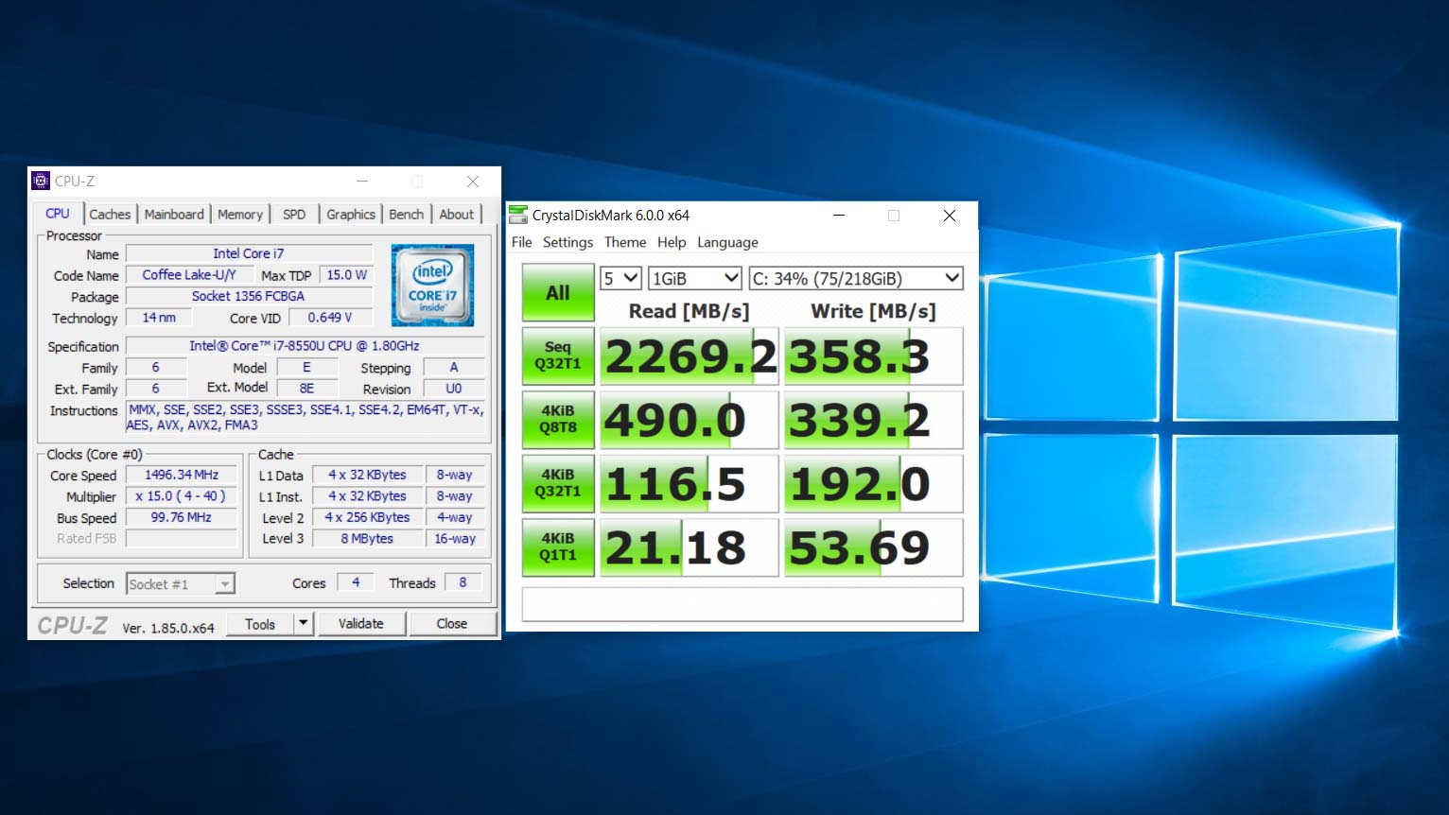
Task: Click the Seq Q32T1 write result 358.3
Action: pos(873,355)
